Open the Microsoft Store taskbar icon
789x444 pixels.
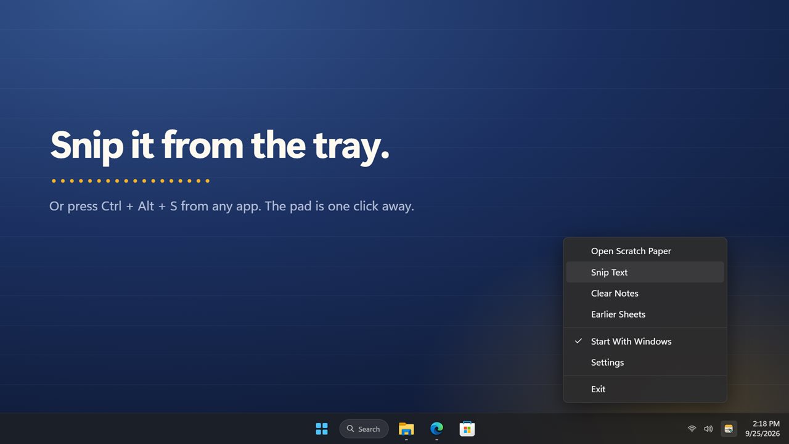click(x=467, y=429)
